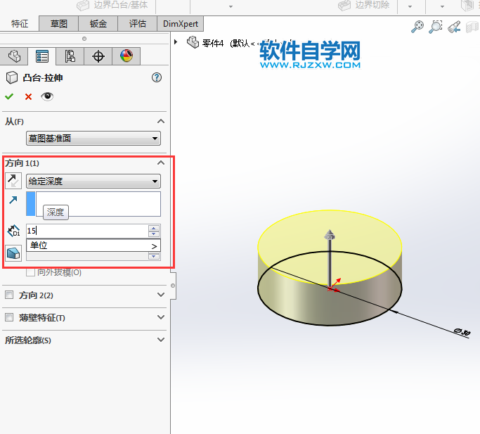Screen dimensions: 480x434
Task: Collapse the 方向 1(1) section
Action: click(161, 162)
